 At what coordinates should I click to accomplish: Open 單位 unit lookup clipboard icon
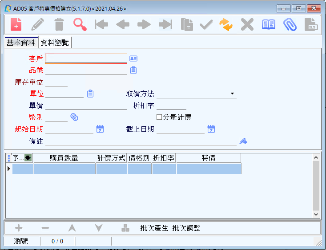90,94
